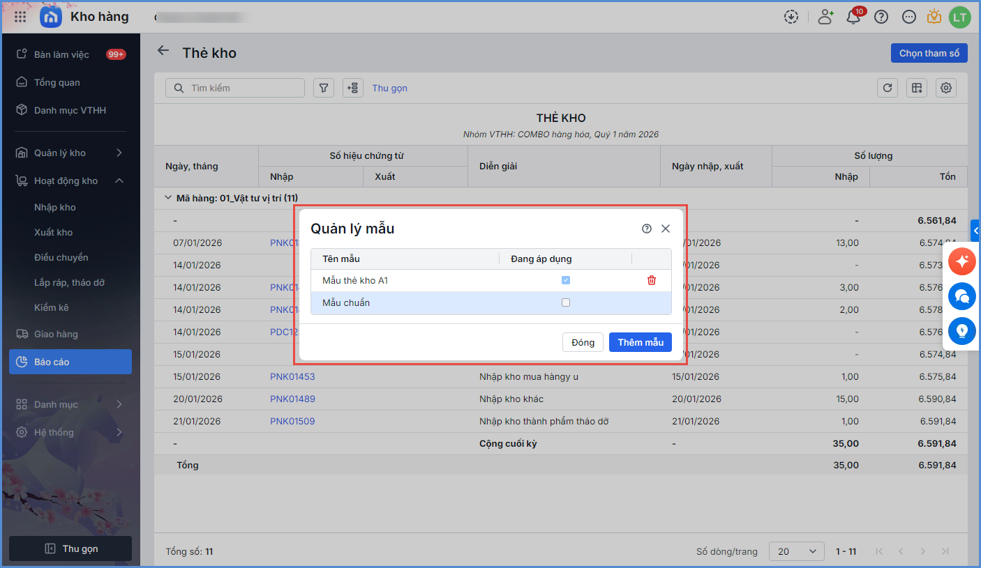Open Nhập kho in the sidebar
Image resolution: width=981 pixels, height=568 pixels.
pos(55,207)
